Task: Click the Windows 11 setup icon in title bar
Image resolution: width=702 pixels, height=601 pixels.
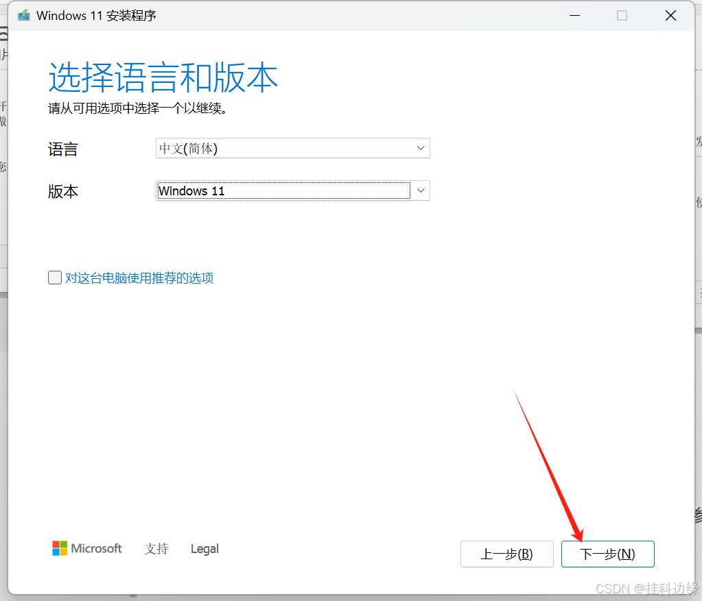Action: pos(24,16)
